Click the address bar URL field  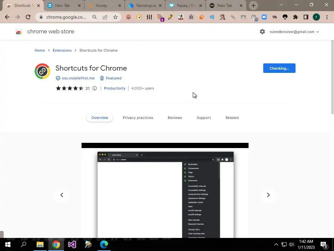[66, 17]
